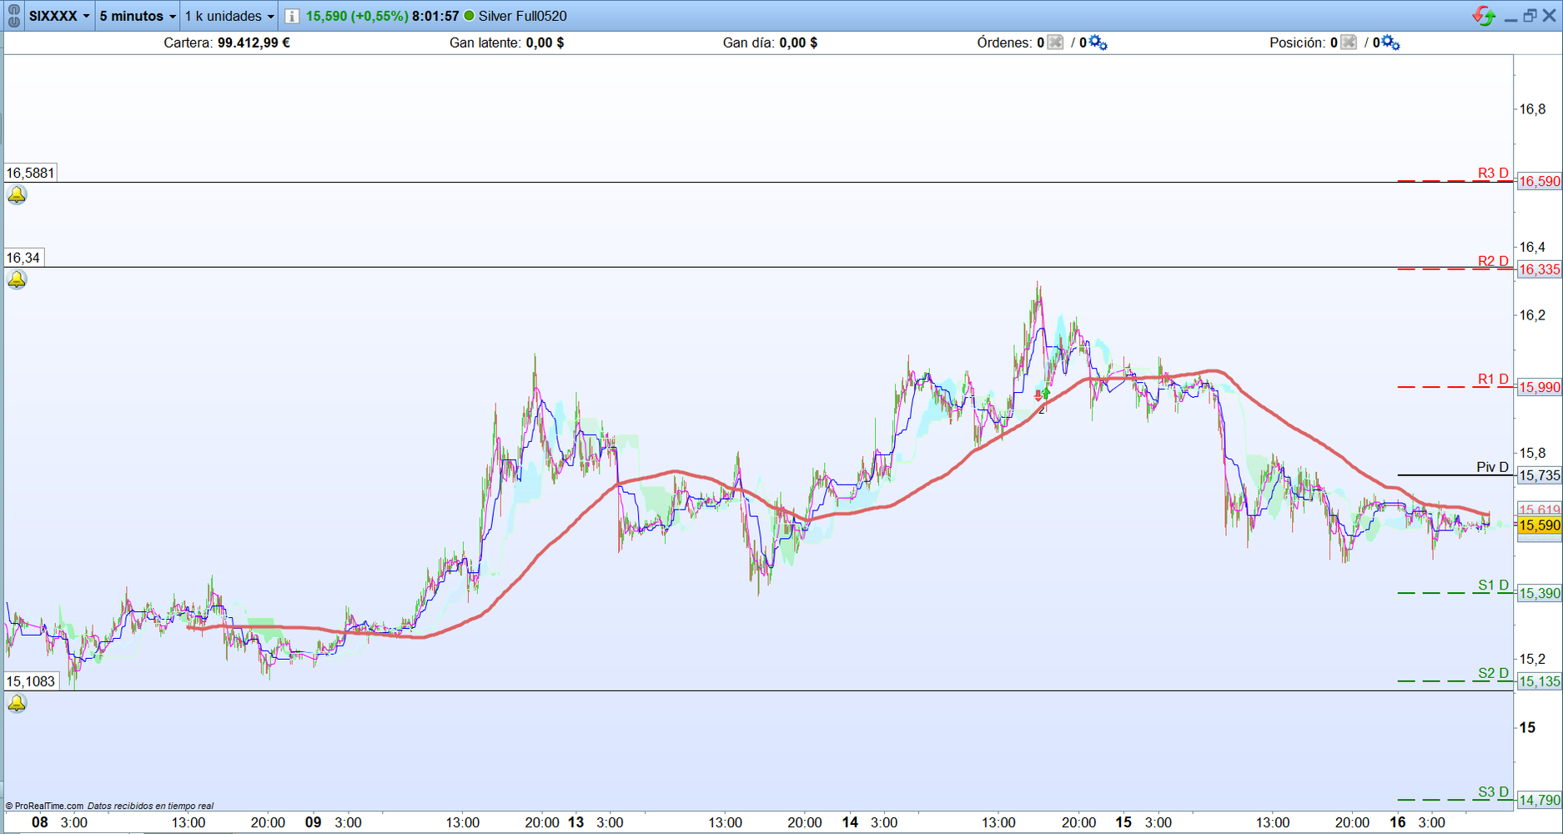Click the Piv D pivot label
Image resolution: width=1563 pixels, height=834 pixels.
coord(1492,467)
